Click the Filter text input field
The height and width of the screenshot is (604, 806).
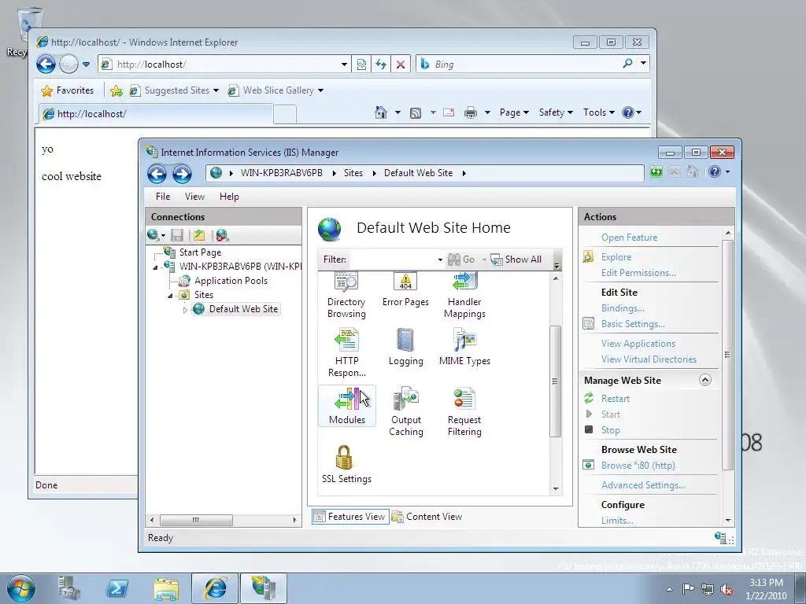tap(394, 260)
